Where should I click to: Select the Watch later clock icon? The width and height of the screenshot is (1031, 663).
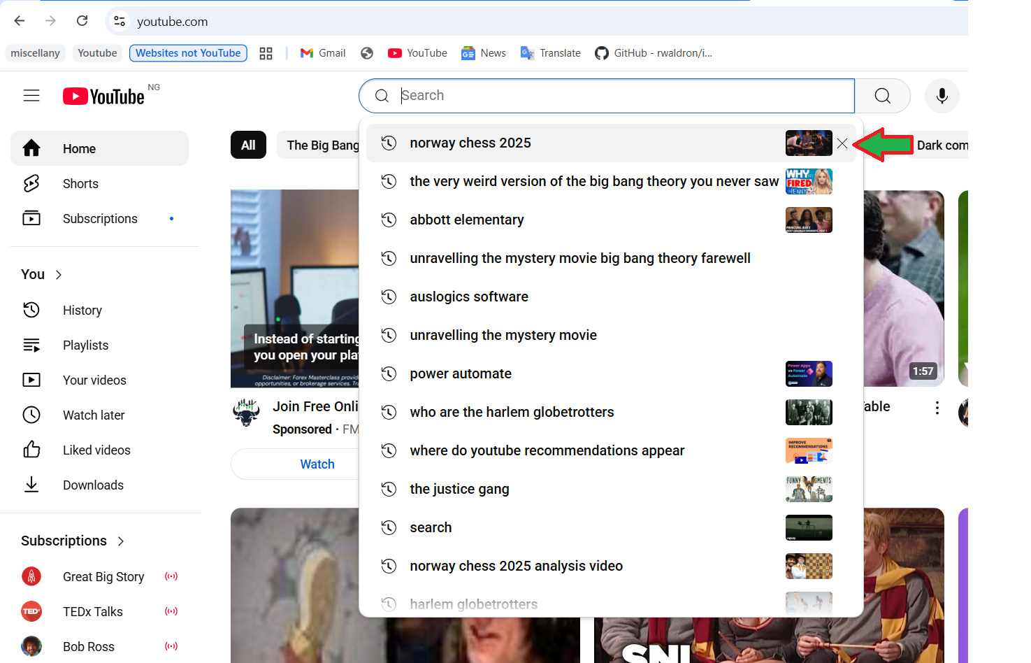point(31,415)
